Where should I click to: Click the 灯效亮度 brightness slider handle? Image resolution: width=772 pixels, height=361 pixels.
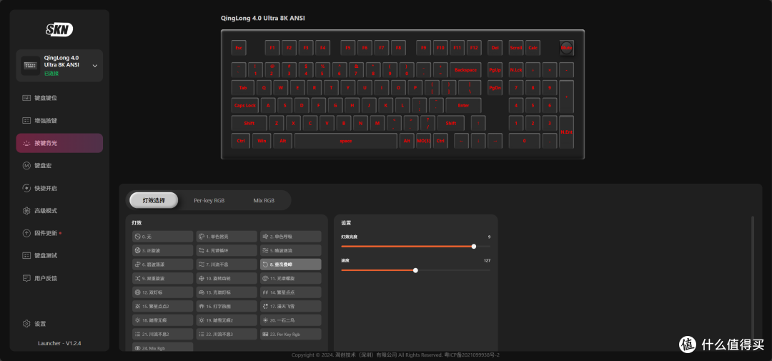[474, 246]
